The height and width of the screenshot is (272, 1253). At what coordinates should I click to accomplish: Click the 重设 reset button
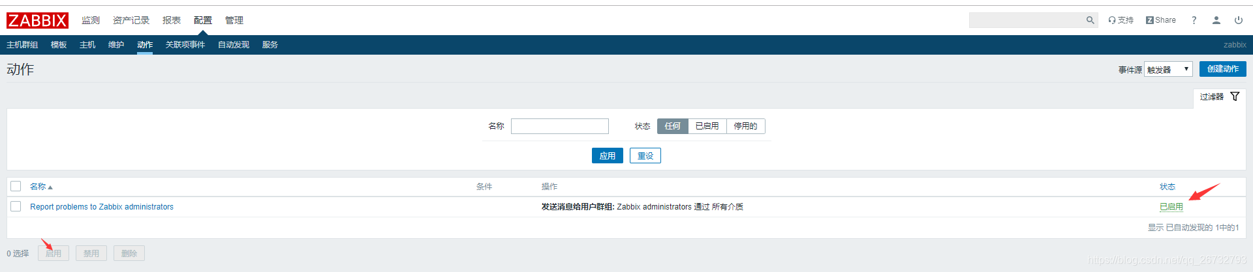pyautogui.click(x=645, y=156)
